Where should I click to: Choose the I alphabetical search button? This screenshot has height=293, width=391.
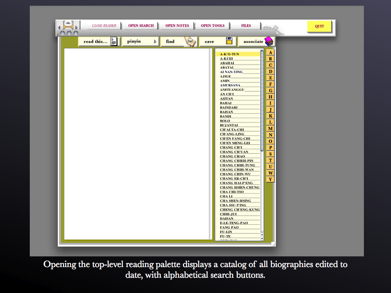pyautogui.click(x=270, y=103)
